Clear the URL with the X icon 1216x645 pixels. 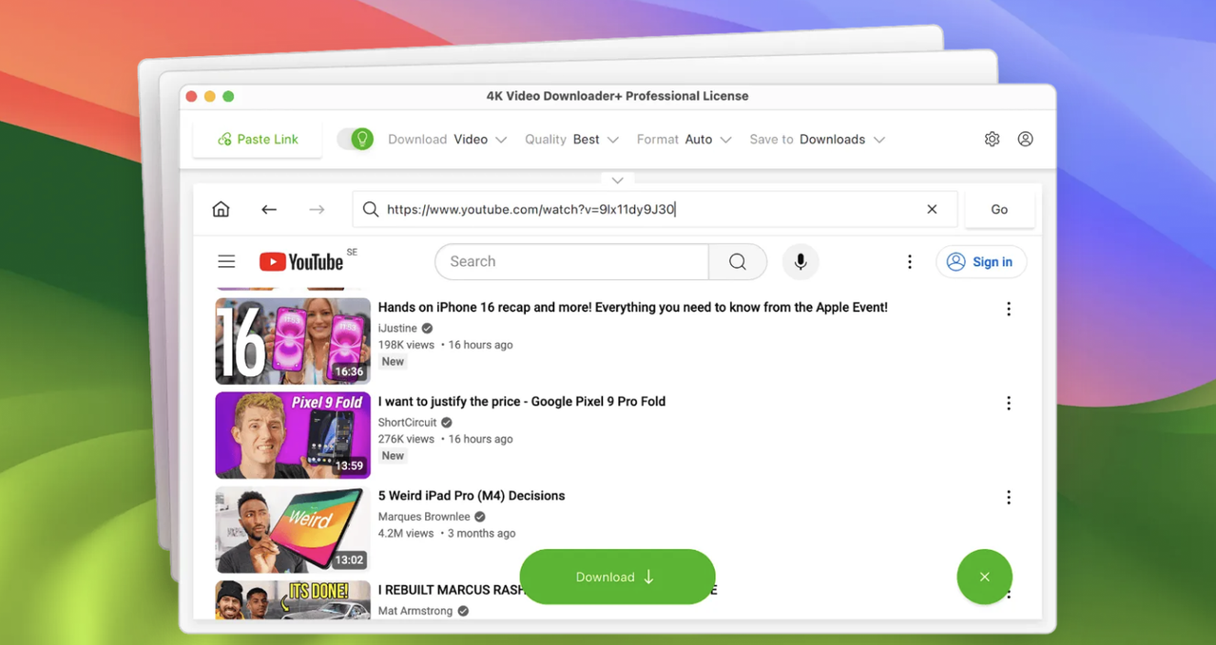[932, 209]
